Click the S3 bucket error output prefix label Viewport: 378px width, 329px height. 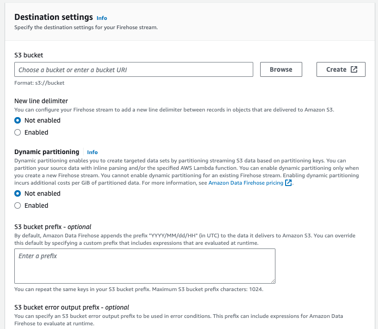point(72,307)
